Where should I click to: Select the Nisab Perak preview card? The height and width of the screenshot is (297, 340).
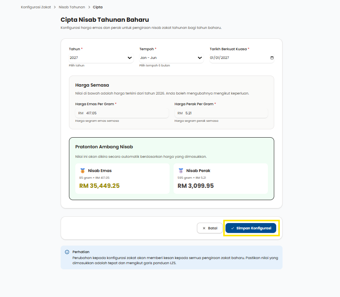[x=221, y=179]
